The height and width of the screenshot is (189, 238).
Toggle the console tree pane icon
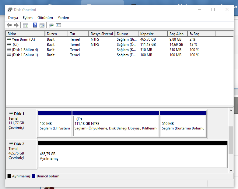(x=26, y=25)
